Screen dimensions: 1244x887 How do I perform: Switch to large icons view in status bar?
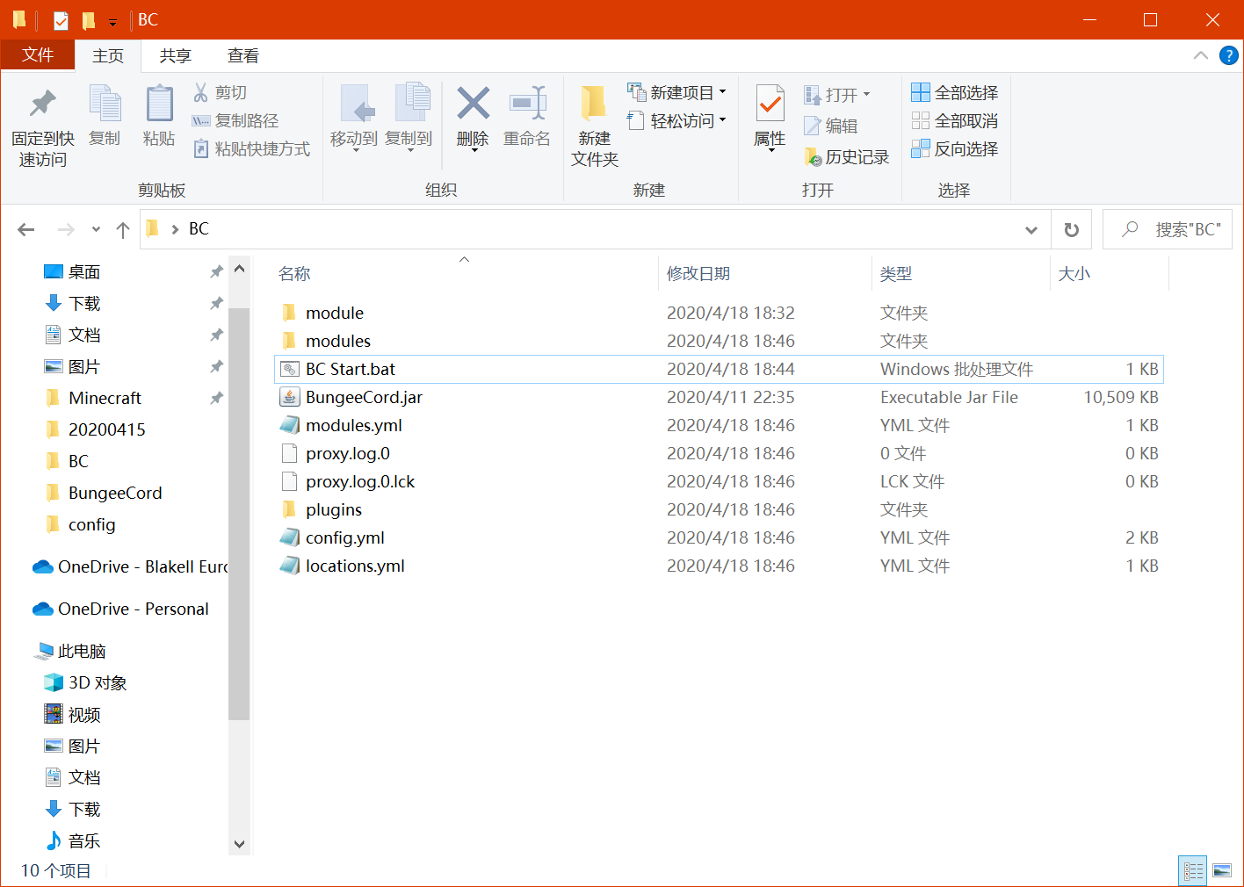[1222, 870]
